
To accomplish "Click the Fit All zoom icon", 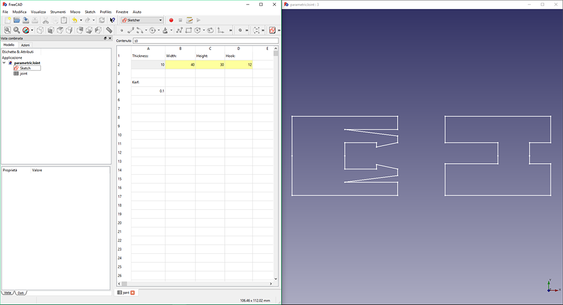I will tap(7, 30).
